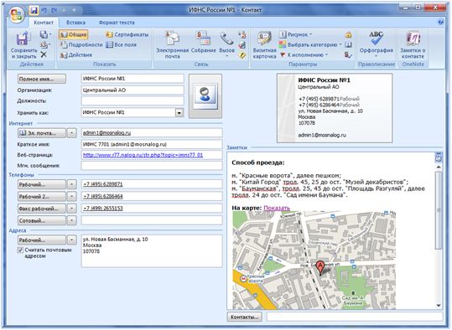Open Визитная карточка editor
This screenshot has height=330, width=452.
click(x=264, y=45)
